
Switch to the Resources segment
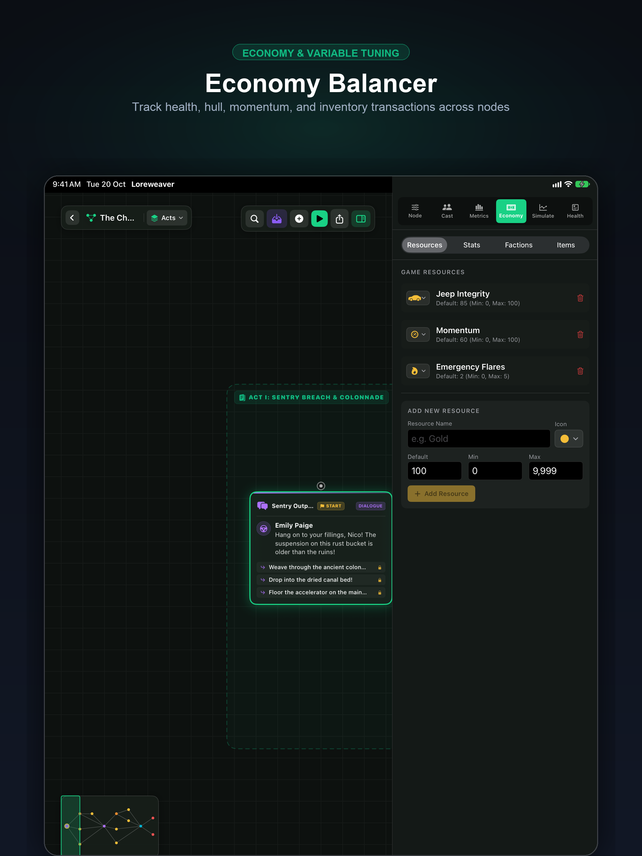click(x=424, y=245)
